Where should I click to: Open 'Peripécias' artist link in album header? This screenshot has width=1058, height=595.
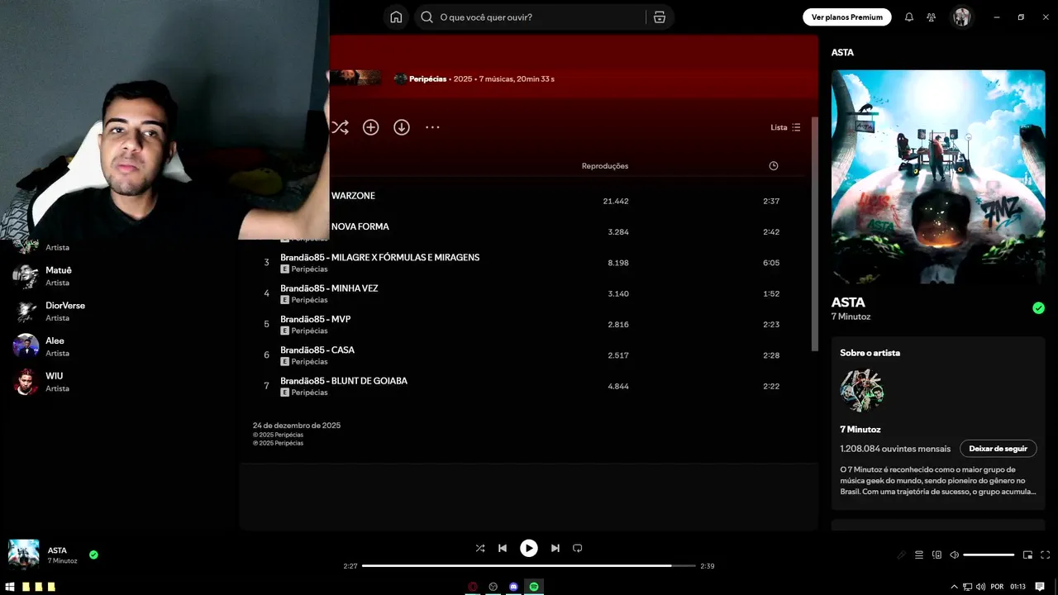(427, 79)
